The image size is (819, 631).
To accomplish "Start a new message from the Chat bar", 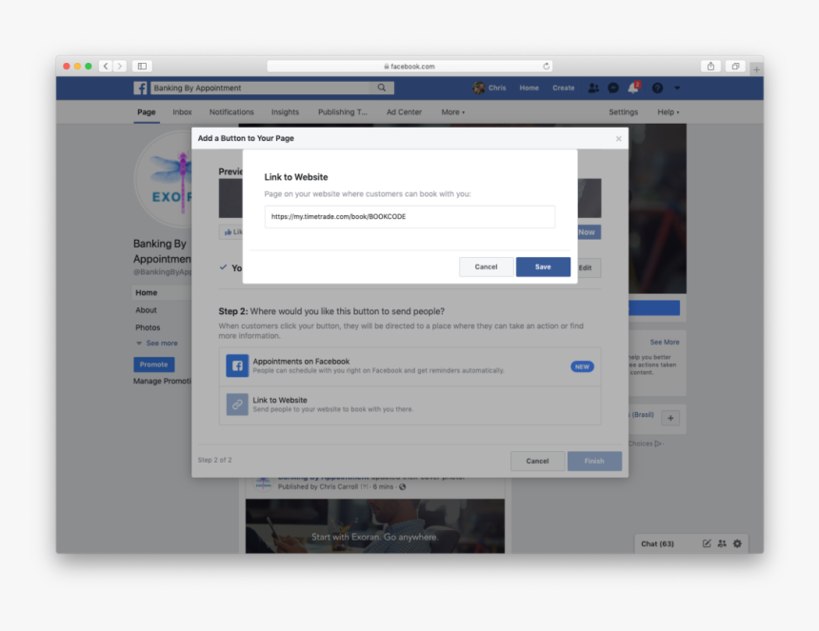I will (705, 543).
